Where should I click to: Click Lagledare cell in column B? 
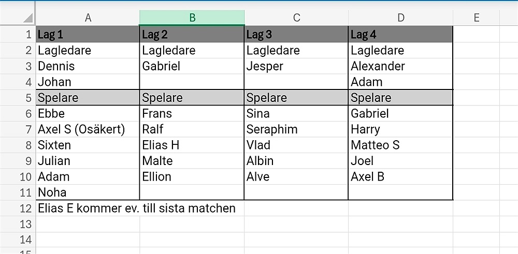(192, 51)
